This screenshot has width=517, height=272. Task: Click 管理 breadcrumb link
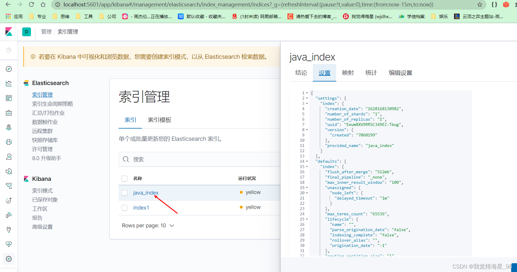pos(46,32)
